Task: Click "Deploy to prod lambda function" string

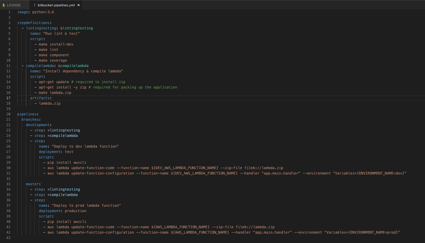Action: click(87, 206)
